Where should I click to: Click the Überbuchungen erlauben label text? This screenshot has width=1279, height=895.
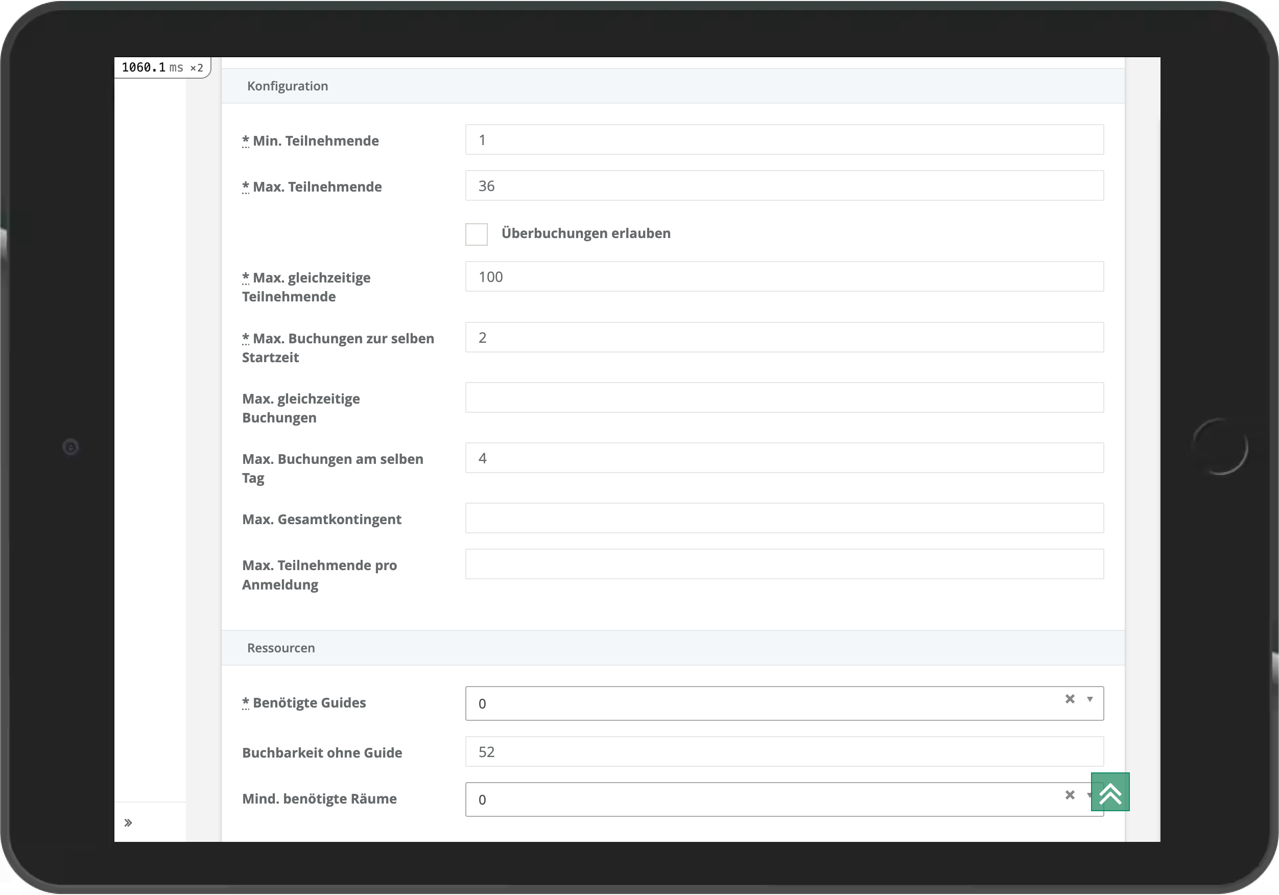click(x=586, y=233)
